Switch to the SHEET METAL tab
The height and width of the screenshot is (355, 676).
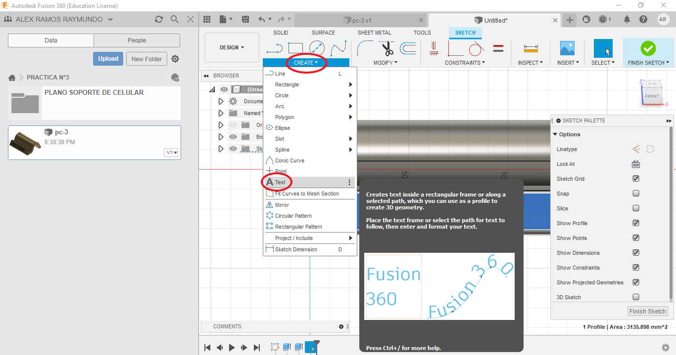[375, 33]
